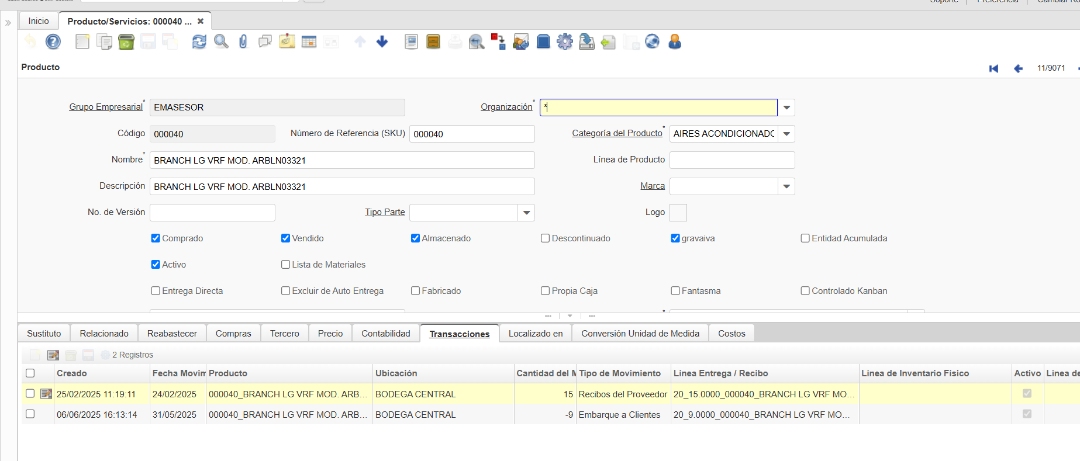This screenshot has height=461, width=1080.
Task: Open the process gear icon in the toolbar
Action: point(565,41)
